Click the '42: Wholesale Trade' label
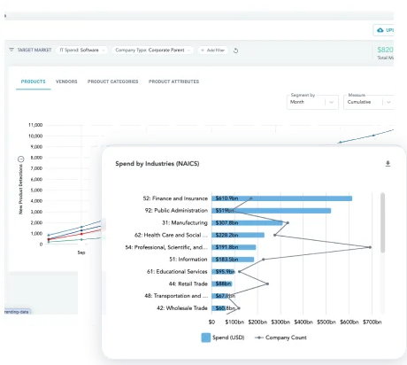The height and width of the screenshot is (365, 407). 182,308
